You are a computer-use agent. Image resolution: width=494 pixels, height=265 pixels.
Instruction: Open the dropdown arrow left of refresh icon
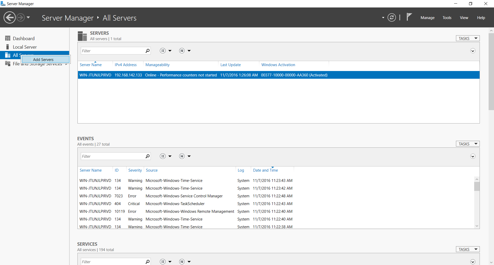pyautogui.click(x=383, y=18)
